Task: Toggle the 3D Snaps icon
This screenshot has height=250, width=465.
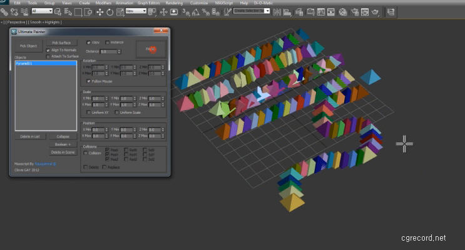Action: point(186,12)
